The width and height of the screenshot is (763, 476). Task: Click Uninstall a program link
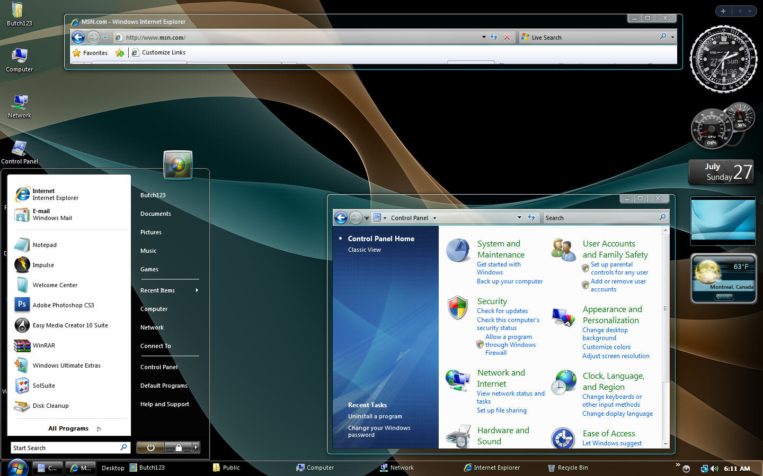point(375,416)
